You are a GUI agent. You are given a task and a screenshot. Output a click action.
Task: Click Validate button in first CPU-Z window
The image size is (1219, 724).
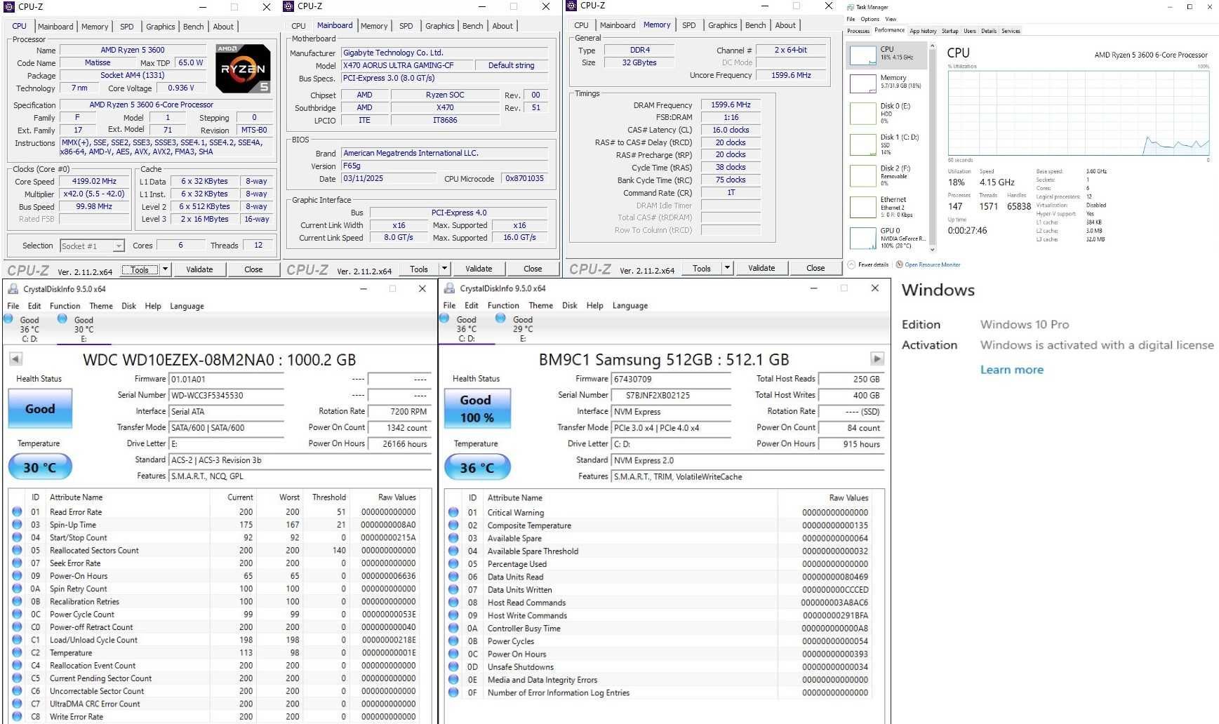click(199, 269)
